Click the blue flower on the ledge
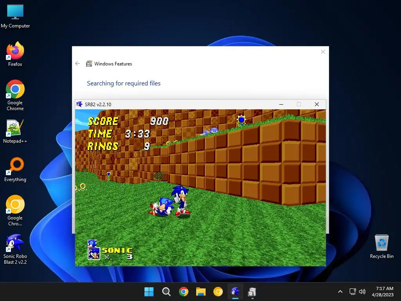401x301 pixels. pos(241,121)
